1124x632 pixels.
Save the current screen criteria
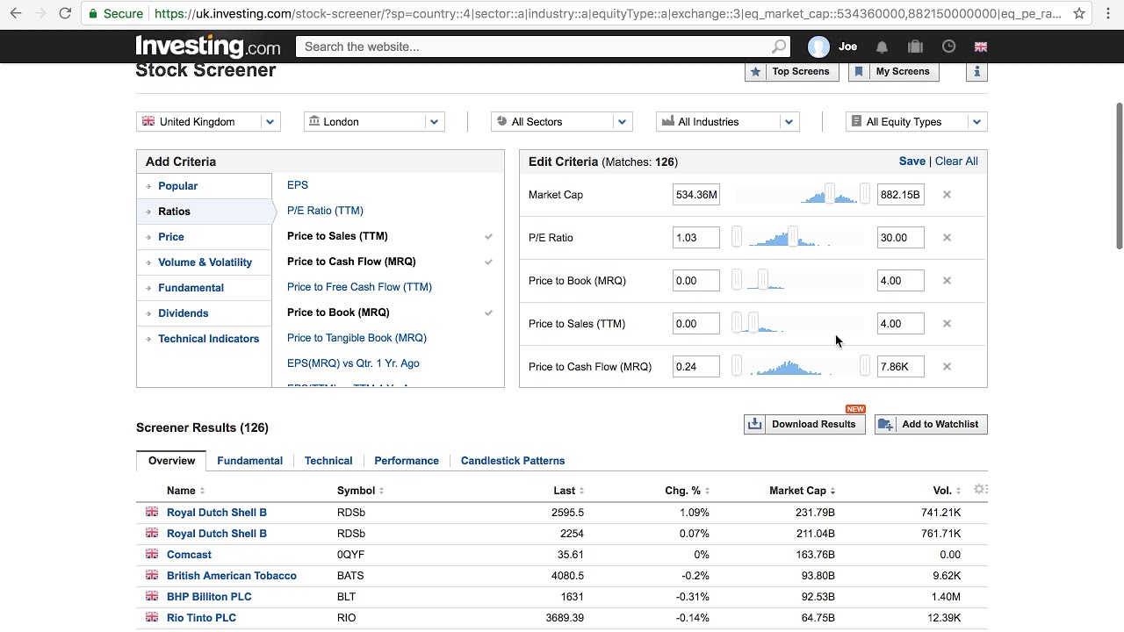911,162
